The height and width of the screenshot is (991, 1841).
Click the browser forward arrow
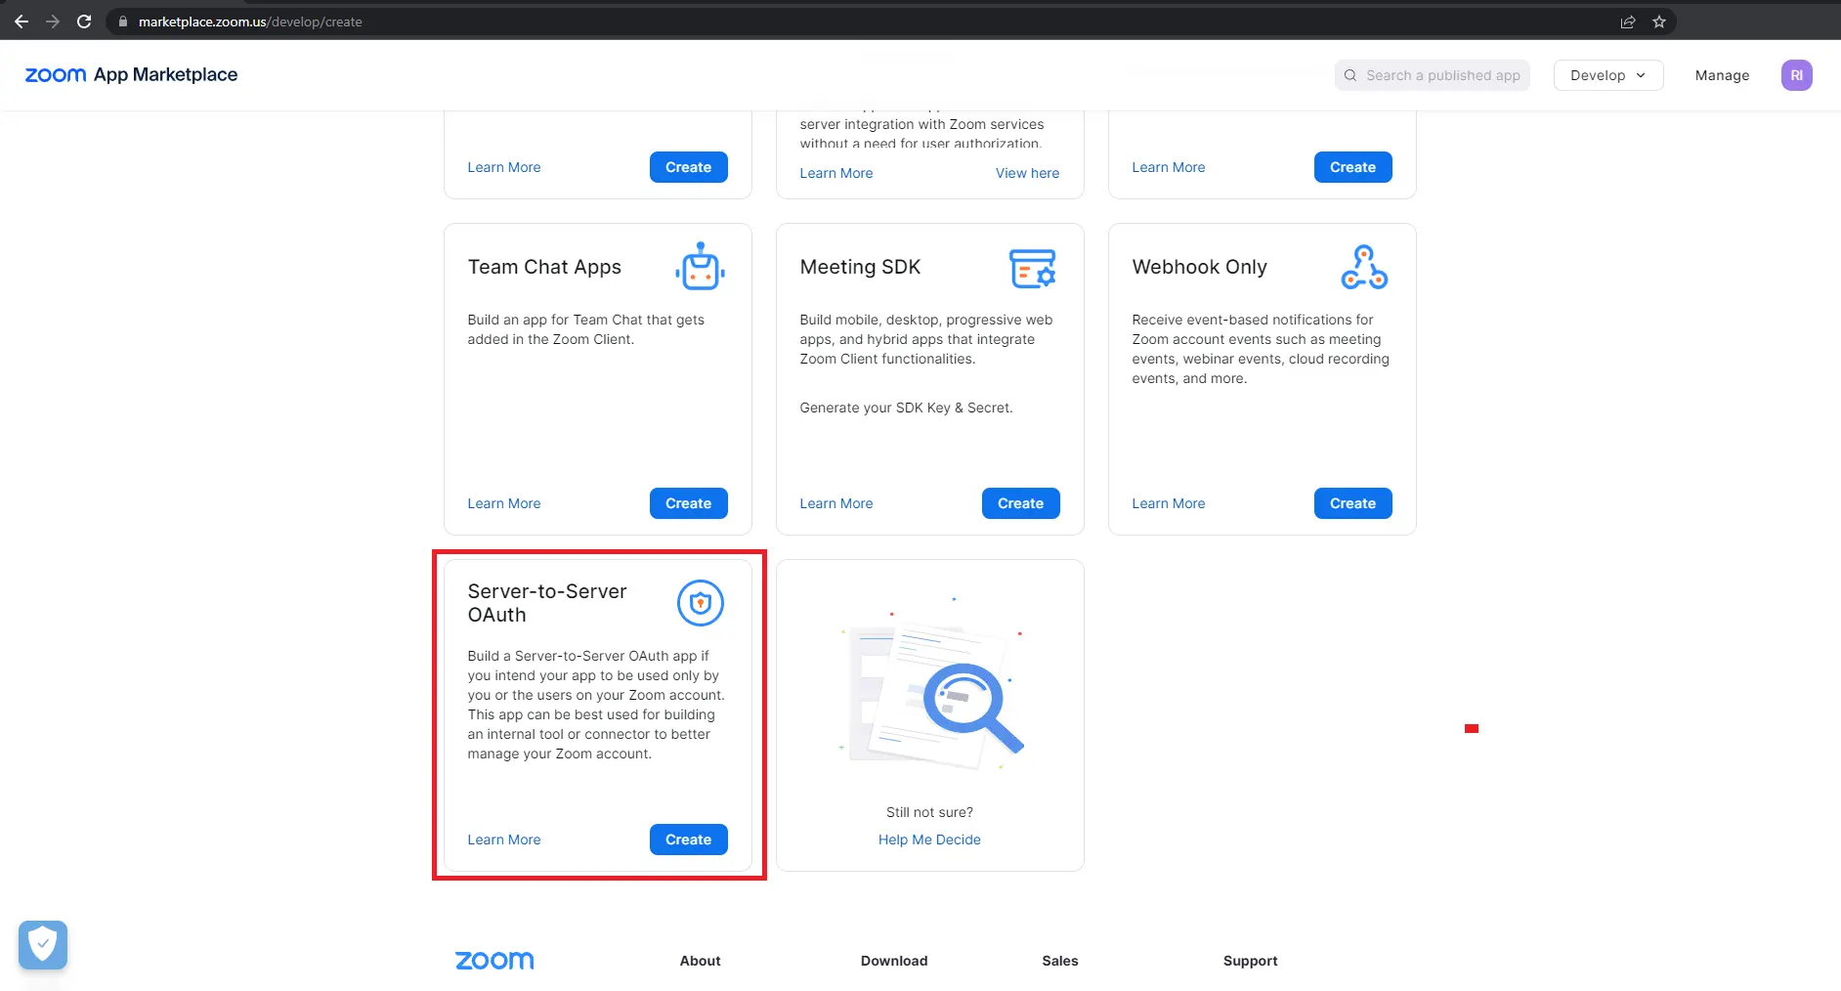pyautogui.click(x=53, y=22)
